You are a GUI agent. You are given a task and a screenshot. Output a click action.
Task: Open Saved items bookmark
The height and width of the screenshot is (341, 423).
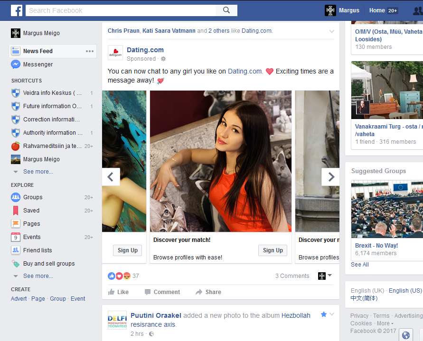pyautogui.click(x=16, y=211)
